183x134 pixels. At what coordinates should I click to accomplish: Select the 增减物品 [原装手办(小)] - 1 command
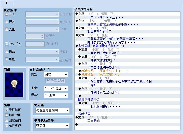click(x=127, y=71)
